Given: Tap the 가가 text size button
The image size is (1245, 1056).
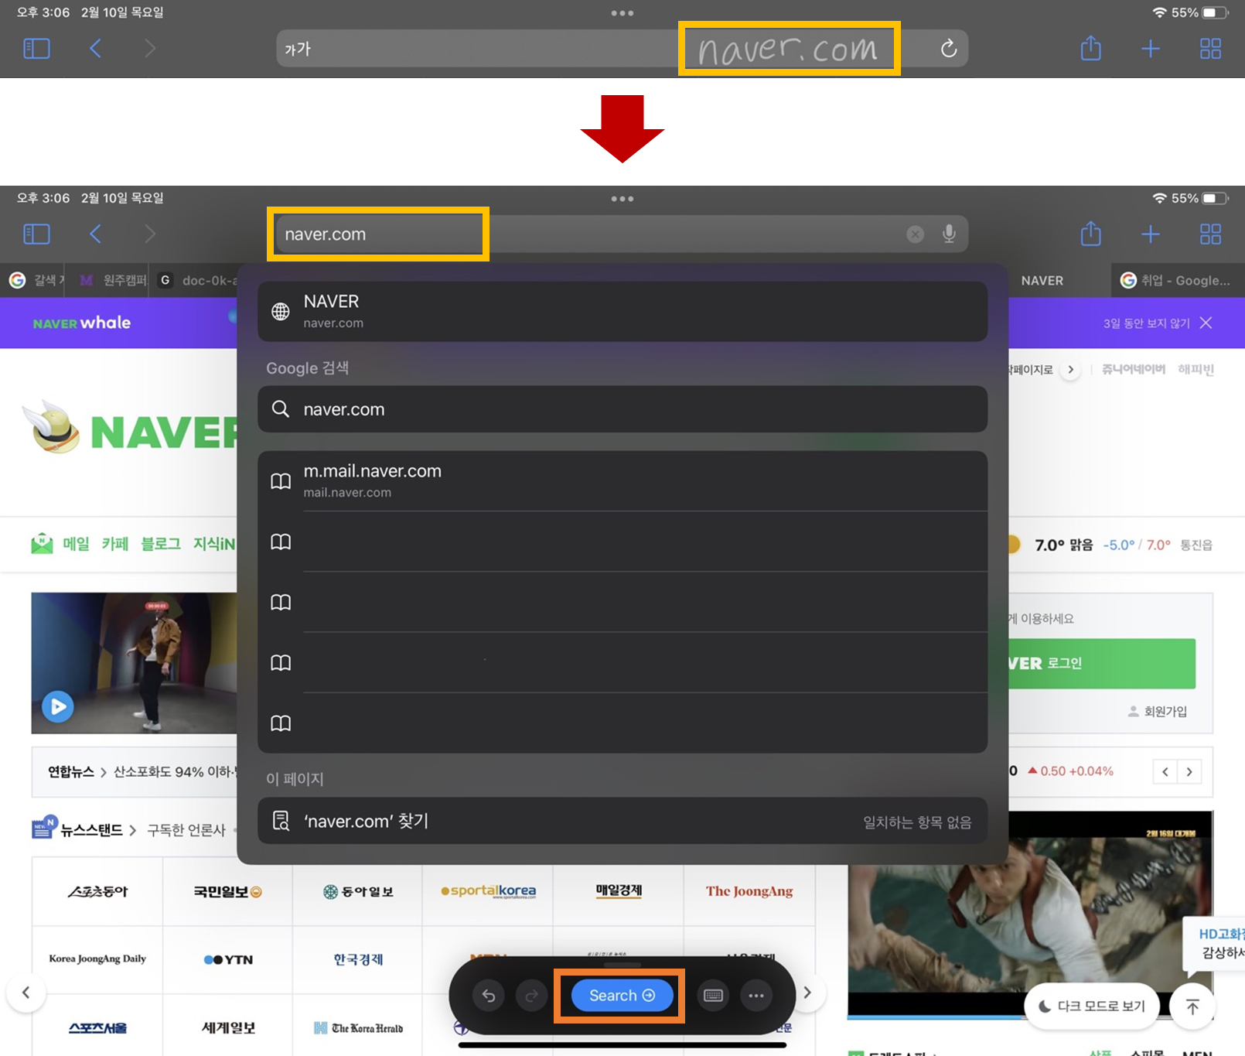Looking at the screenshot, I should pos(298,49).
